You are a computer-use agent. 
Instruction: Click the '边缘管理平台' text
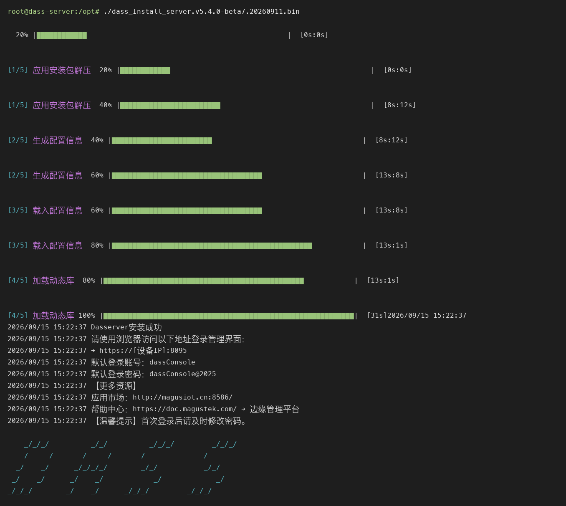[274, 409]
